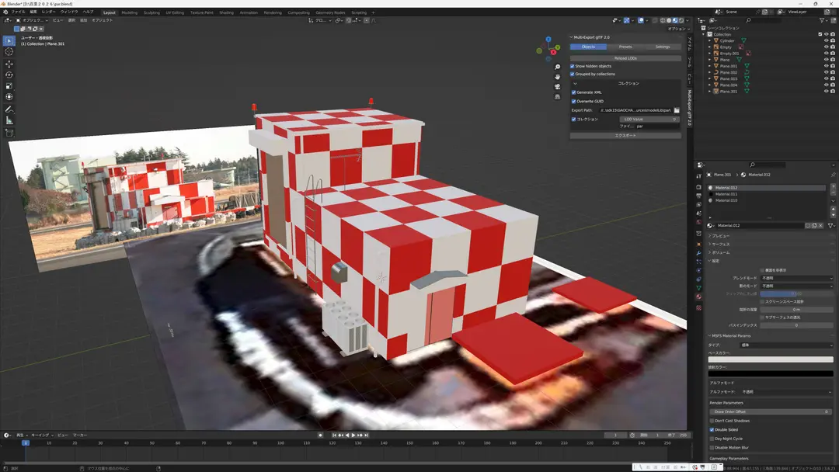Expand ボリューム material panel
This screenshot has width=839, height=472.
click(x=719, y=252)
